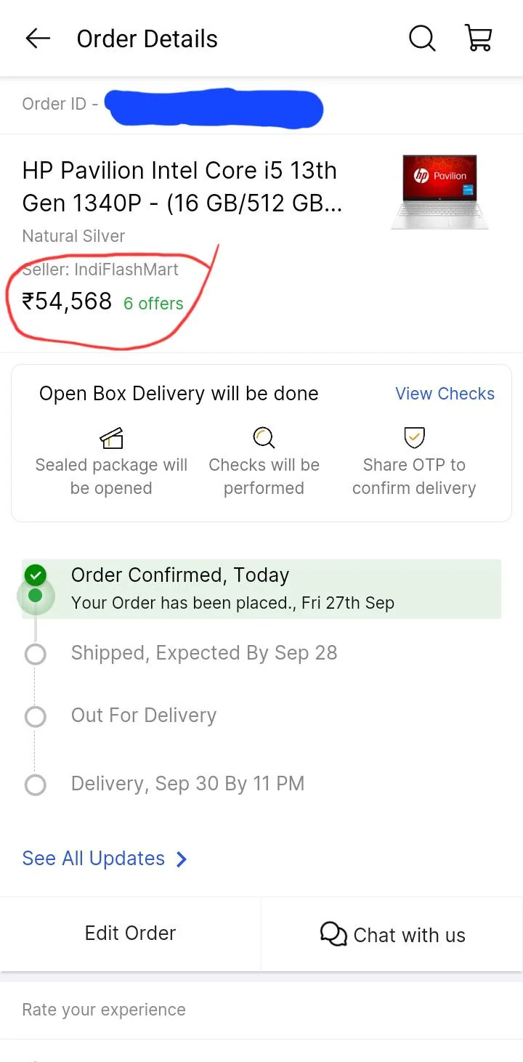Open the HP Pavilion product title
This screenshot has width=523, height=1062.
pos(182,187)
